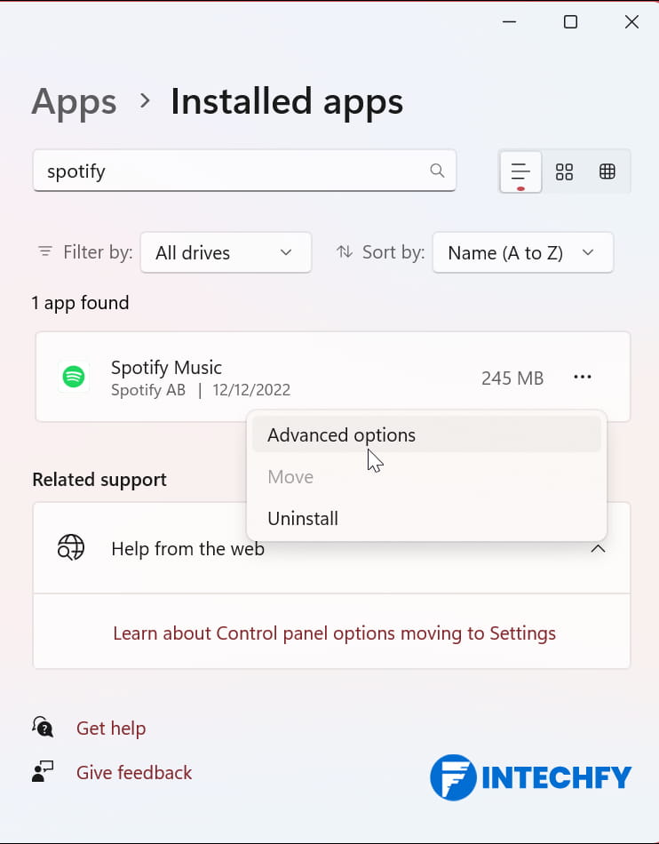The image size is (659, 844).
Task: Select Uninstall from context menu
Action: click(426, 518)
